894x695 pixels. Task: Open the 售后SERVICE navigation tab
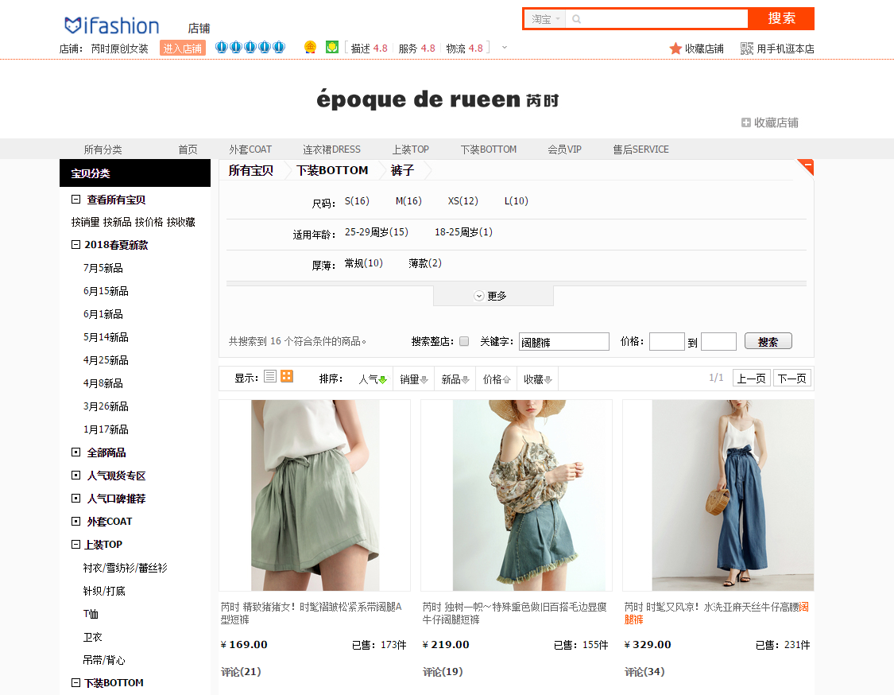pyautogui.click(x=641, y=149)
